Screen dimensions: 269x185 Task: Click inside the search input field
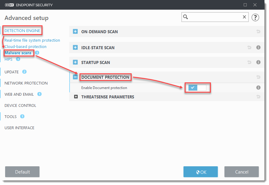(x=214, y=17)
